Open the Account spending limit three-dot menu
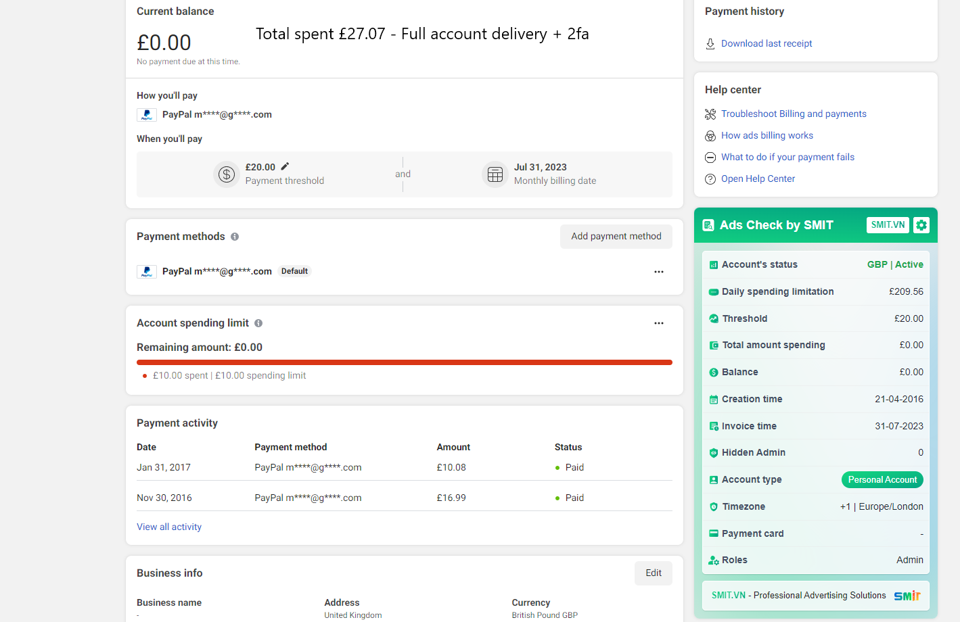 (659, 323)
